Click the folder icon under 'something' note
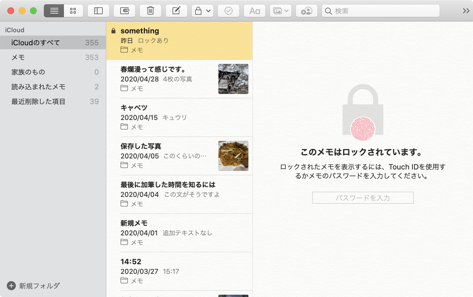The image size is (473, 297). (125, 50)
